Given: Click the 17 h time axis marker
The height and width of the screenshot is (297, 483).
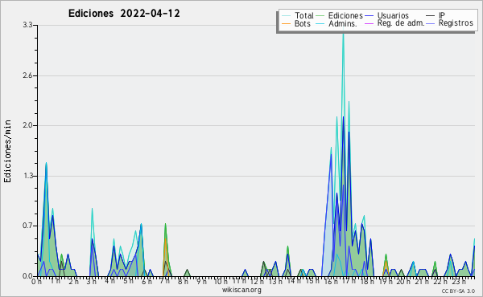Looking at the screenshot, I should coord(348,281).
